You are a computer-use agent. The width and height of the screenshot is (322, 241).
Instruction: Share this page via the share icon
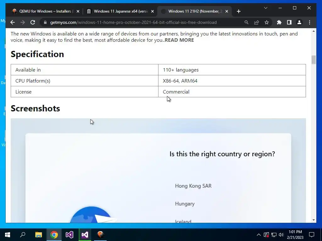point(257,22)
